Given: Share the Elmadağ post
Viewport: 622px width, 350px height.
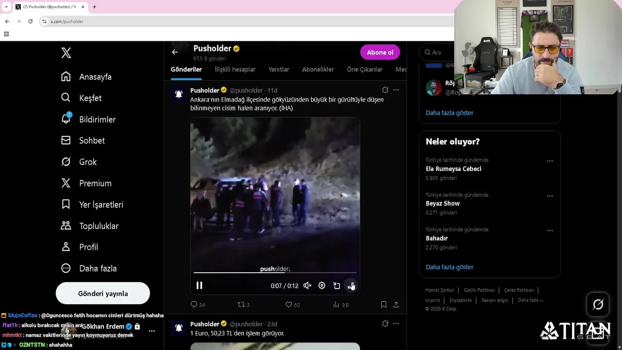Looking at the screenshot, I should coord(396,305).
